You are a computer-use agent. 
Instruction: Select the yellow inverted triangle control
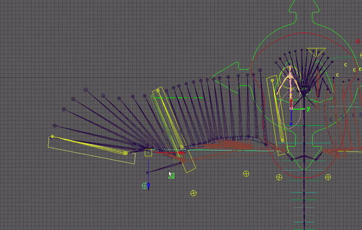(316, 52)
